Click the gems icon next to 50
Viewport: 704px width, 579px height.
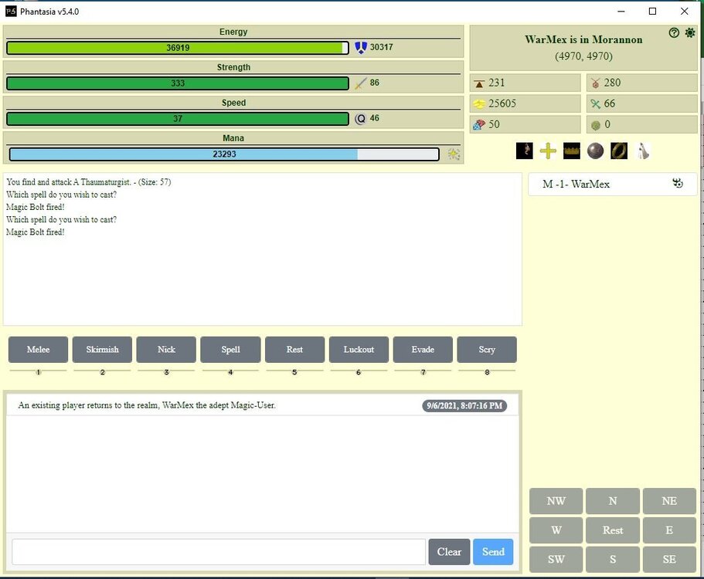[479, 125]
